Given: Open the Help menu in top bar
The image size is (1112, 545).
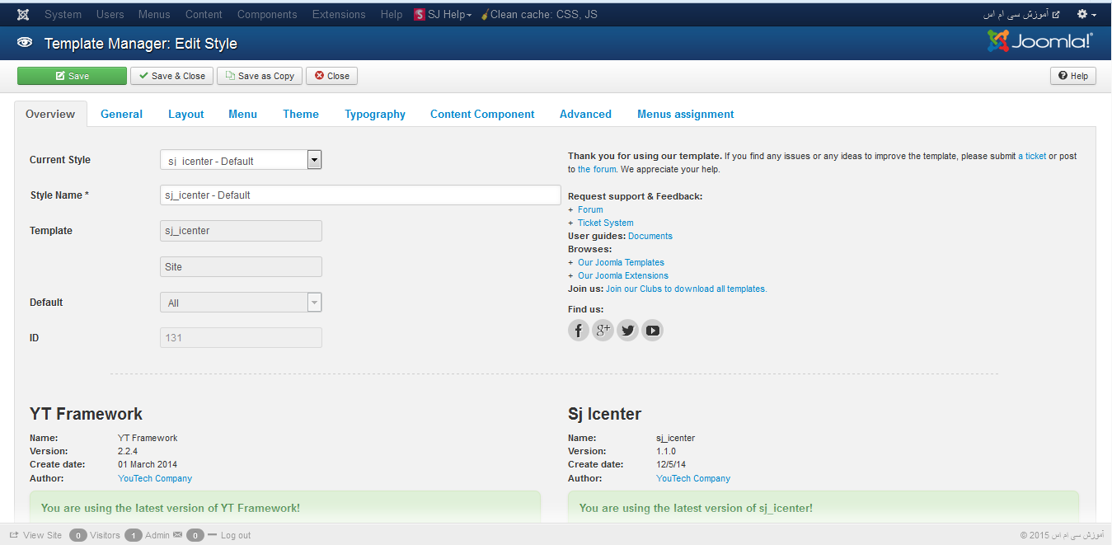Looking at the screenshot, I should coord(392,14).
